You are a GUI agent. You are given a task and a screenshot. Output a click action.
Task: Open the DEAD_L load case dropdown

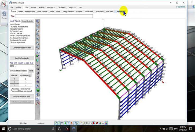pos(32,66)
